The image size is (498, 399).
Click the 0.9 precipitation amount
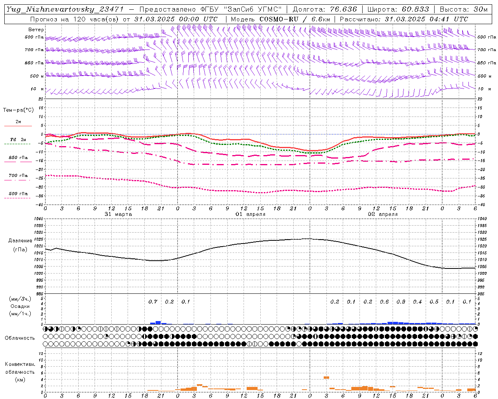pos(401,302)
